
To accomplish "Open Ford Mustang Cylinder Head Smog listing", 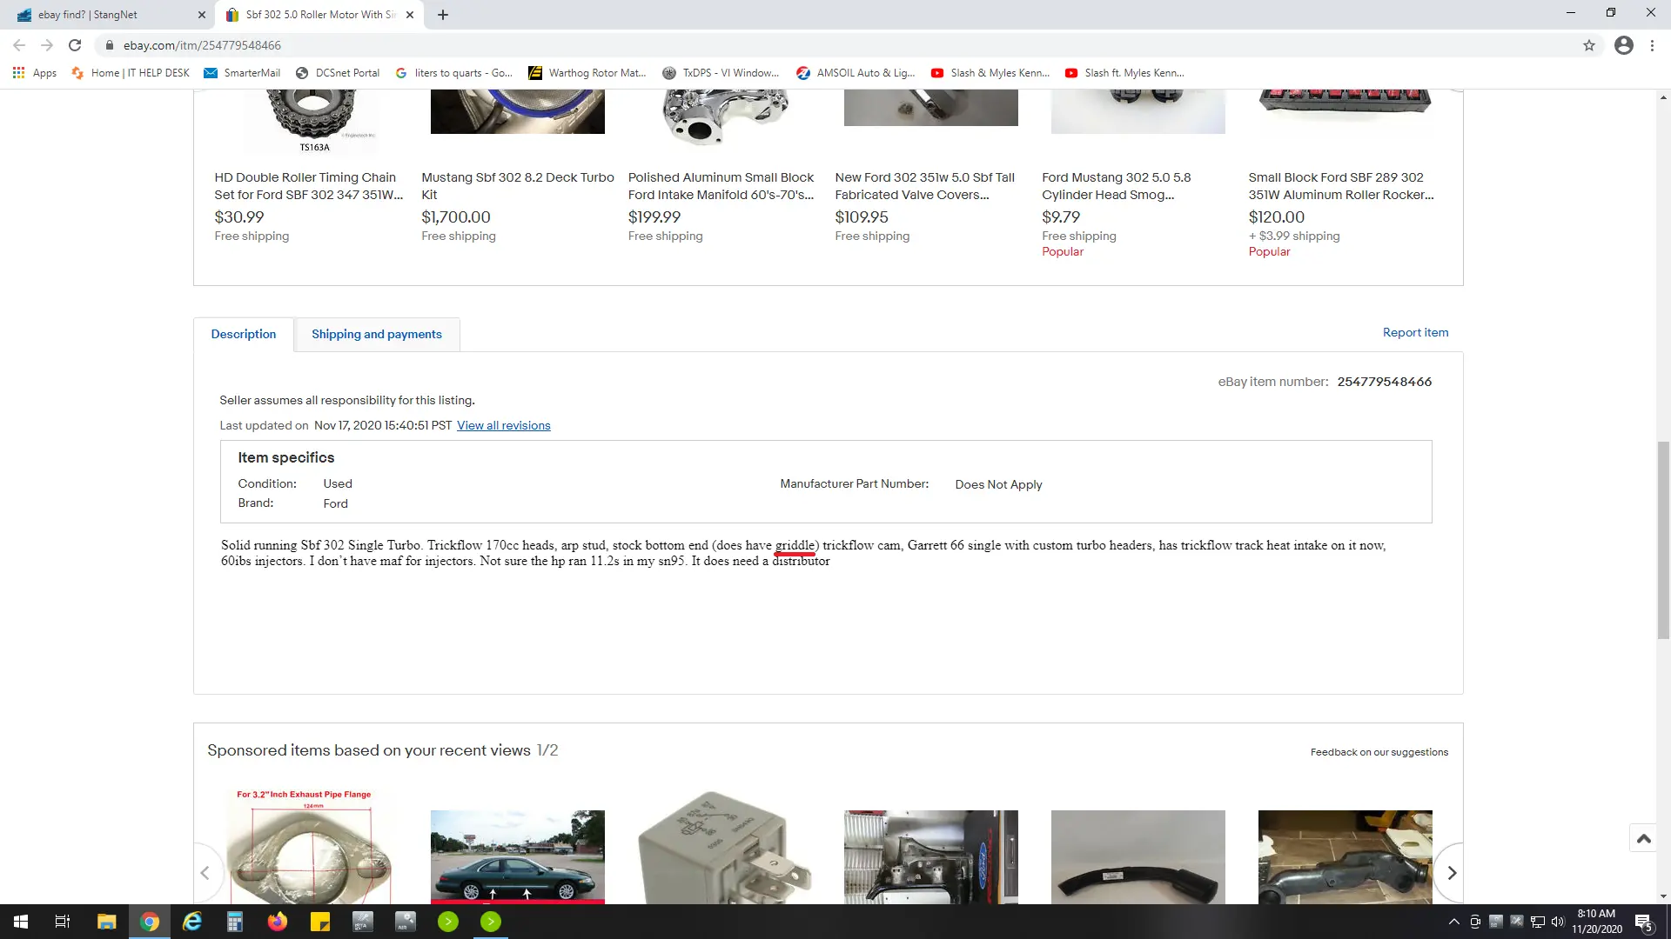I will 1117,186.
